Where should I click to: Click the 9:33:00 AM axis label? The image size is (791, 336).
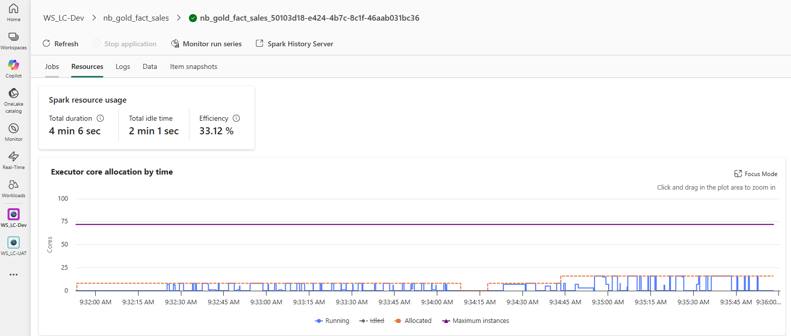point(266,302)
